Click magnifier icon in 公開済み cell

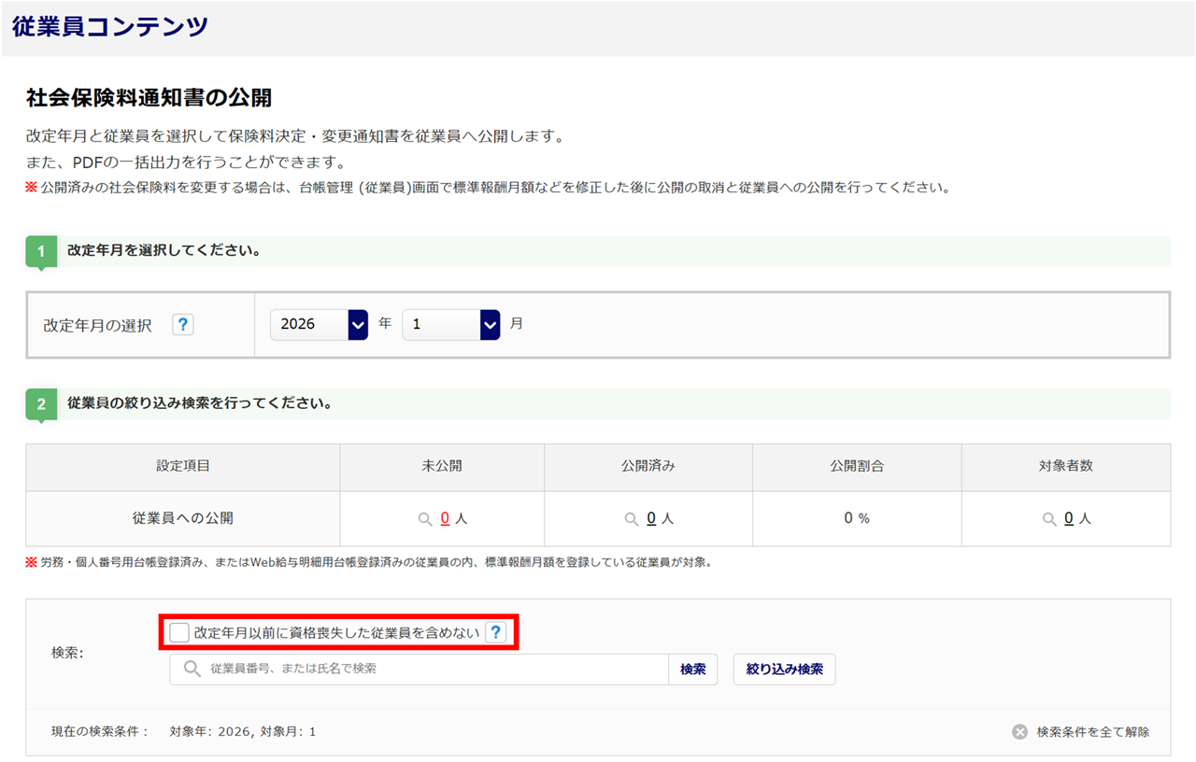(x=632, y=519)
